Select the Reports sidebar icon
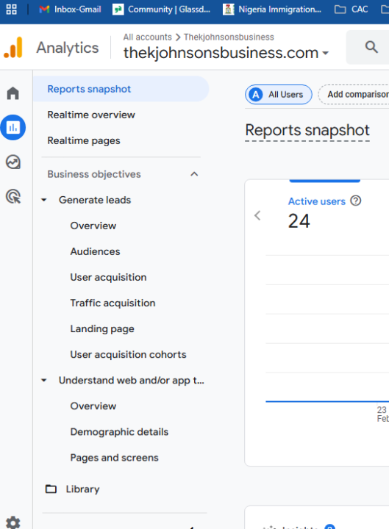The width and height of the screenshot is (389, 529). point(13,128)
